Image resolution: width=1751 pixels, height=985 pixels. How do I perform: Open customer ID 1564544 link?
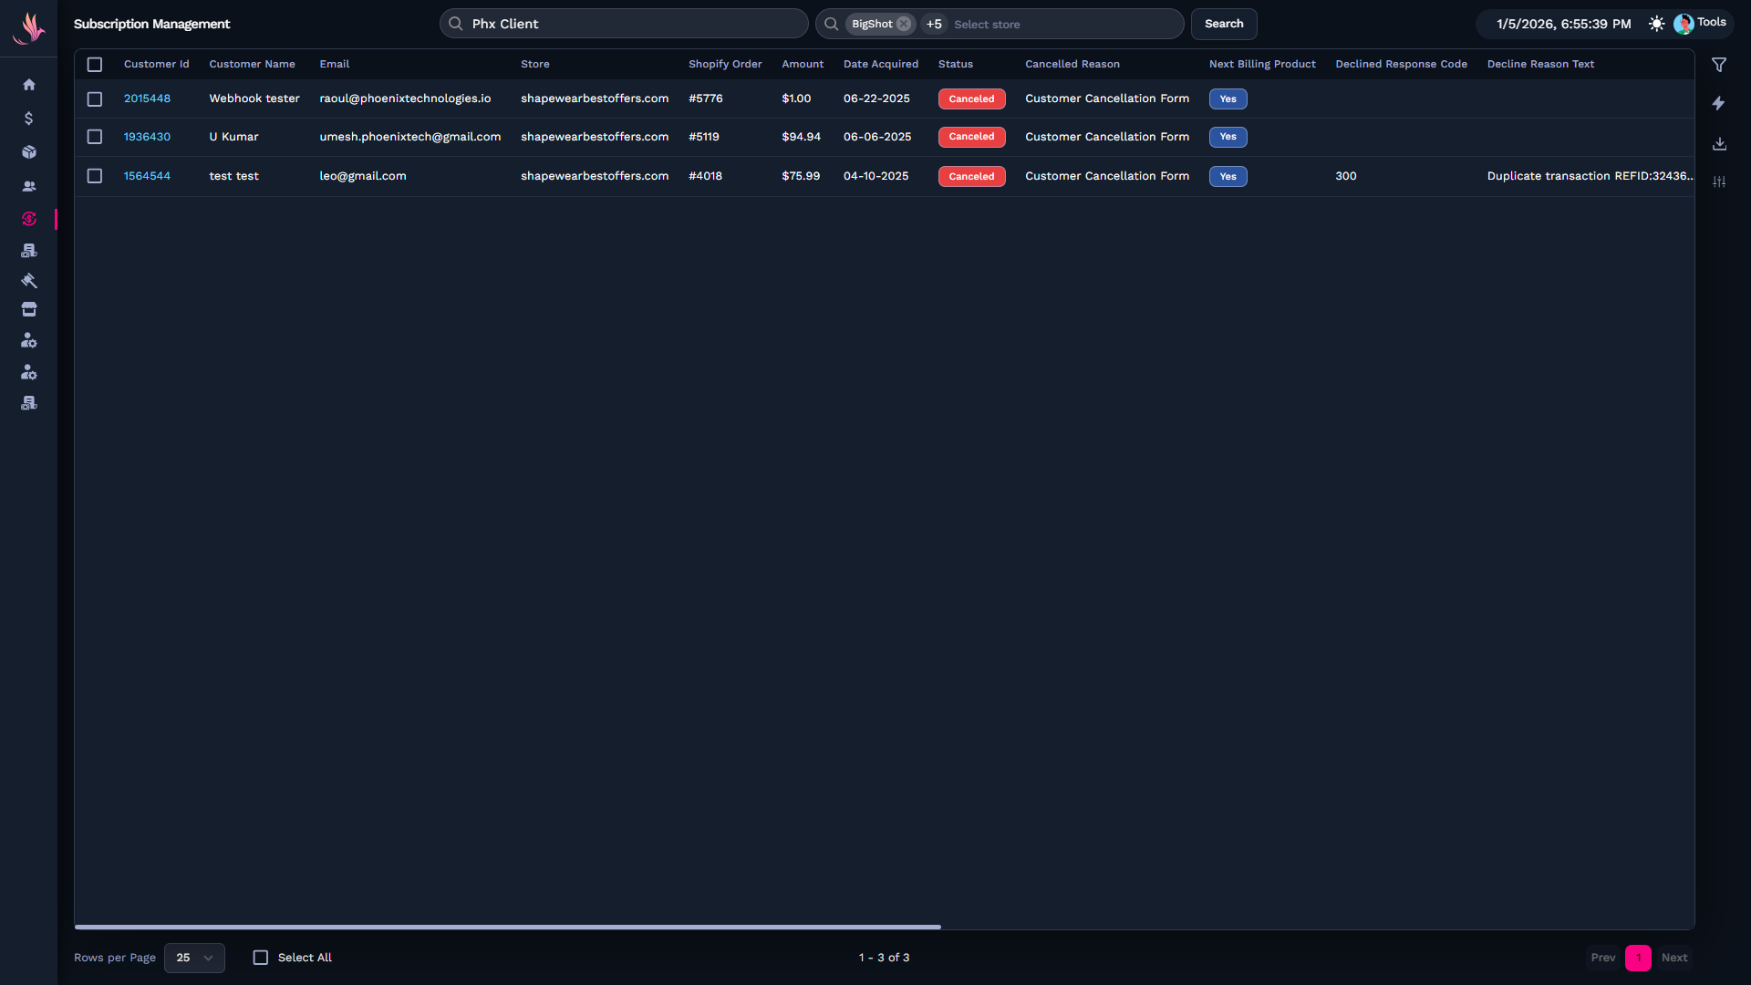pos(147,176)
